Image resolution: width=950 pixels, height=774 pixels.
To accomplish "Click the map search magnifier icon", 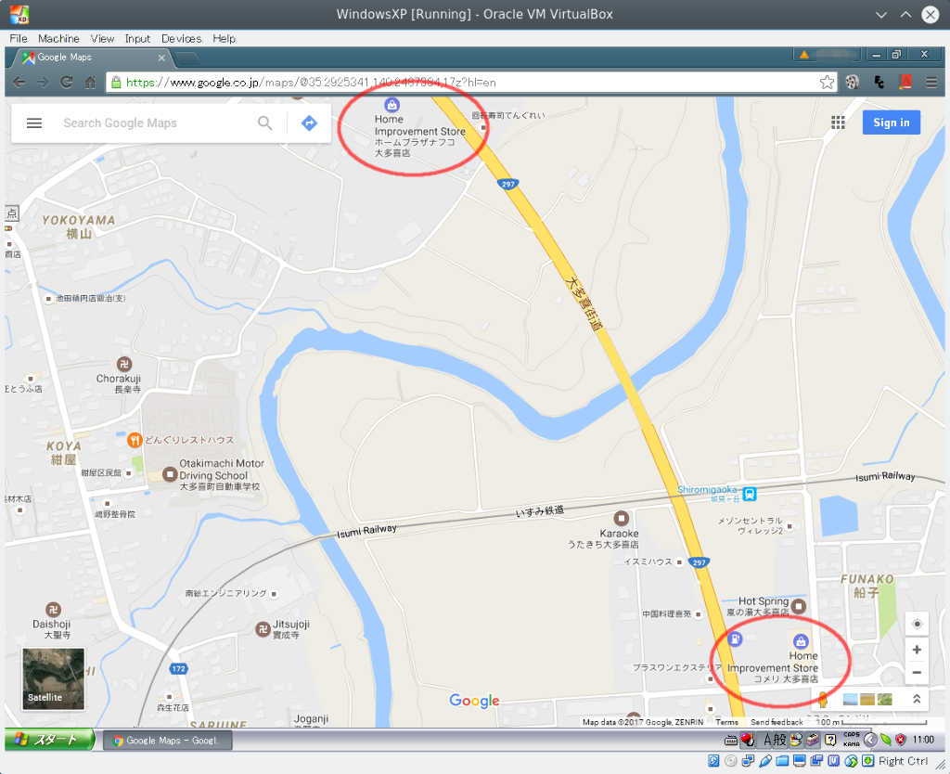I will (264, 123).
